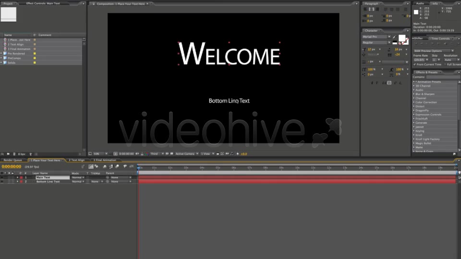
Task: Click the show channel RGB icon
Action: click(x=147, y=153)
